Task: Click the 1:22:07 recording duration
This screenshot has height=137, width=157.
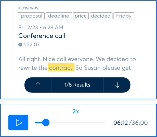Action: point(32,45)
